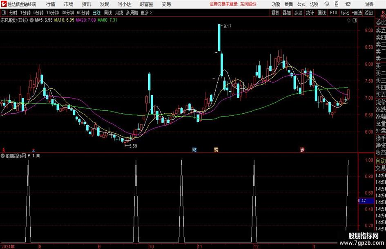Open the mail envelope icon
The height and width of the screenshot is (249, 386).
(x=348, y=4)
